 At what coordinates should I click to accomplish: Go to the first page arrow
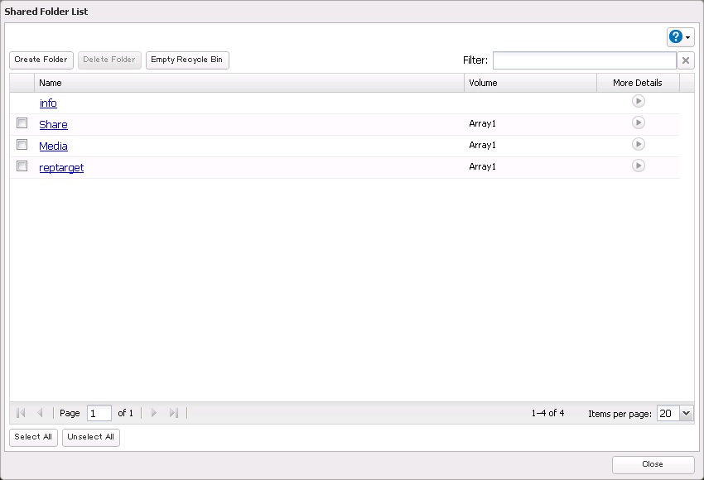[x=21, y=413]
